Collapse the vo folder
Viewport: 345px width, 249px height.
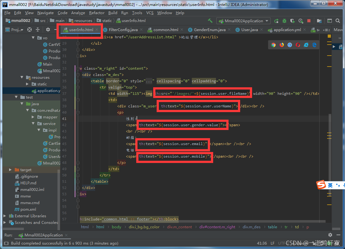(33, 38)
